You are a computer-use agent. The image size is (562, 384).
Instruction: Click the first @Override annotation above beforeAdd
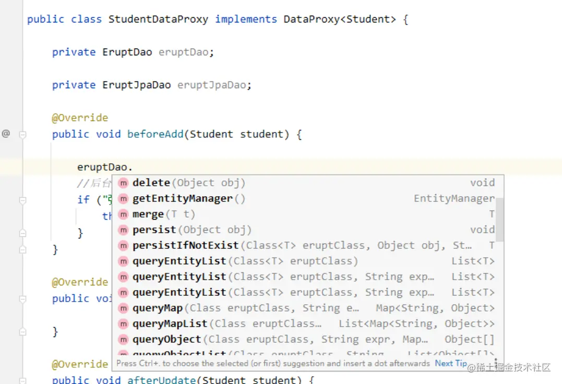(79, 117)
